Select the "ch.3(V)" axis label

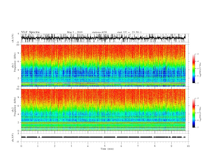point(13,137)
